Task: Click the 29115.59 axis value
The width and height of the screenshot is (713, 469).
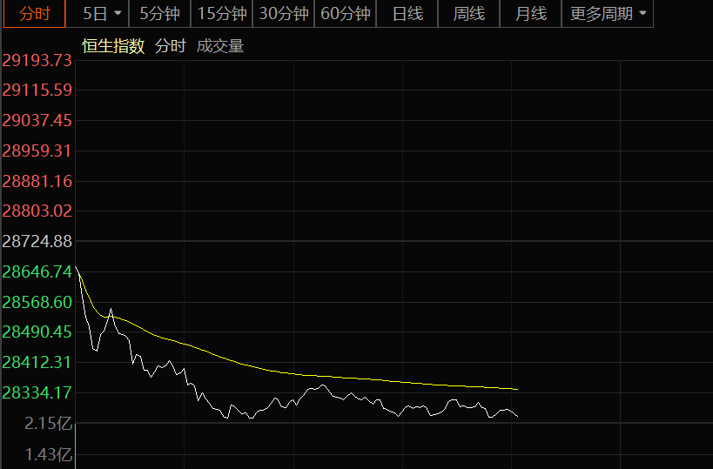Action: [37, 90]
